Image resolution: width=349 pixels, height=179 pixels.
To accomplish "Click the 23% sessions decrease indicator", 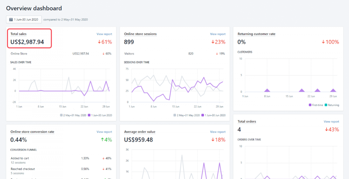I will click(218, 42).
